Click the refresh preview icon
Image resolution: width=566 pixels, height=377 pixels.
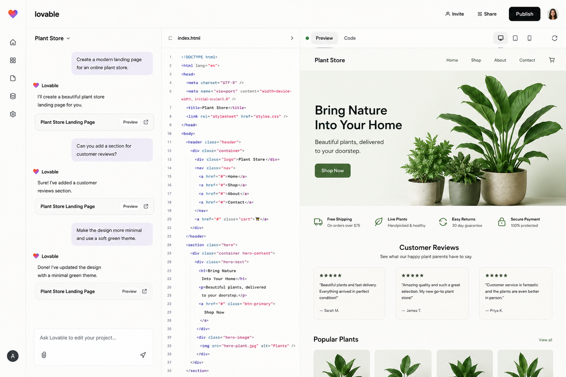point(555,38)
